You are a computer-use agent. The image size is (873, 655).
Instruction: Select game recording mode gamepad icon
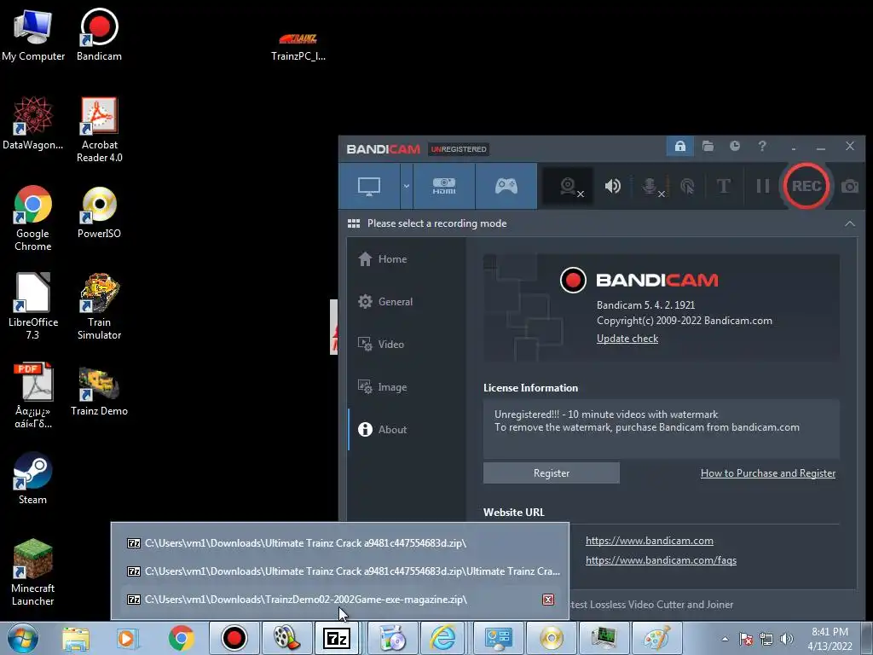(506, 186)
